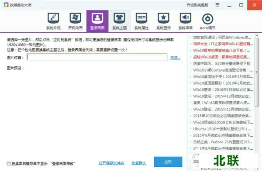
Task: Open news item Win10预览版10558全新系统壁纸
Action: (x=223, y=122)
